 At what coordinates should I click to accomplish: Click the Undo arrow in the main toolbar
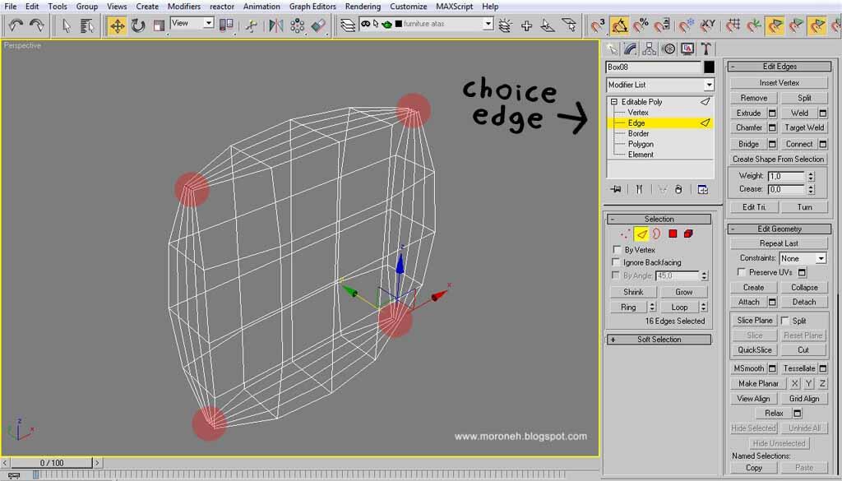16,25
